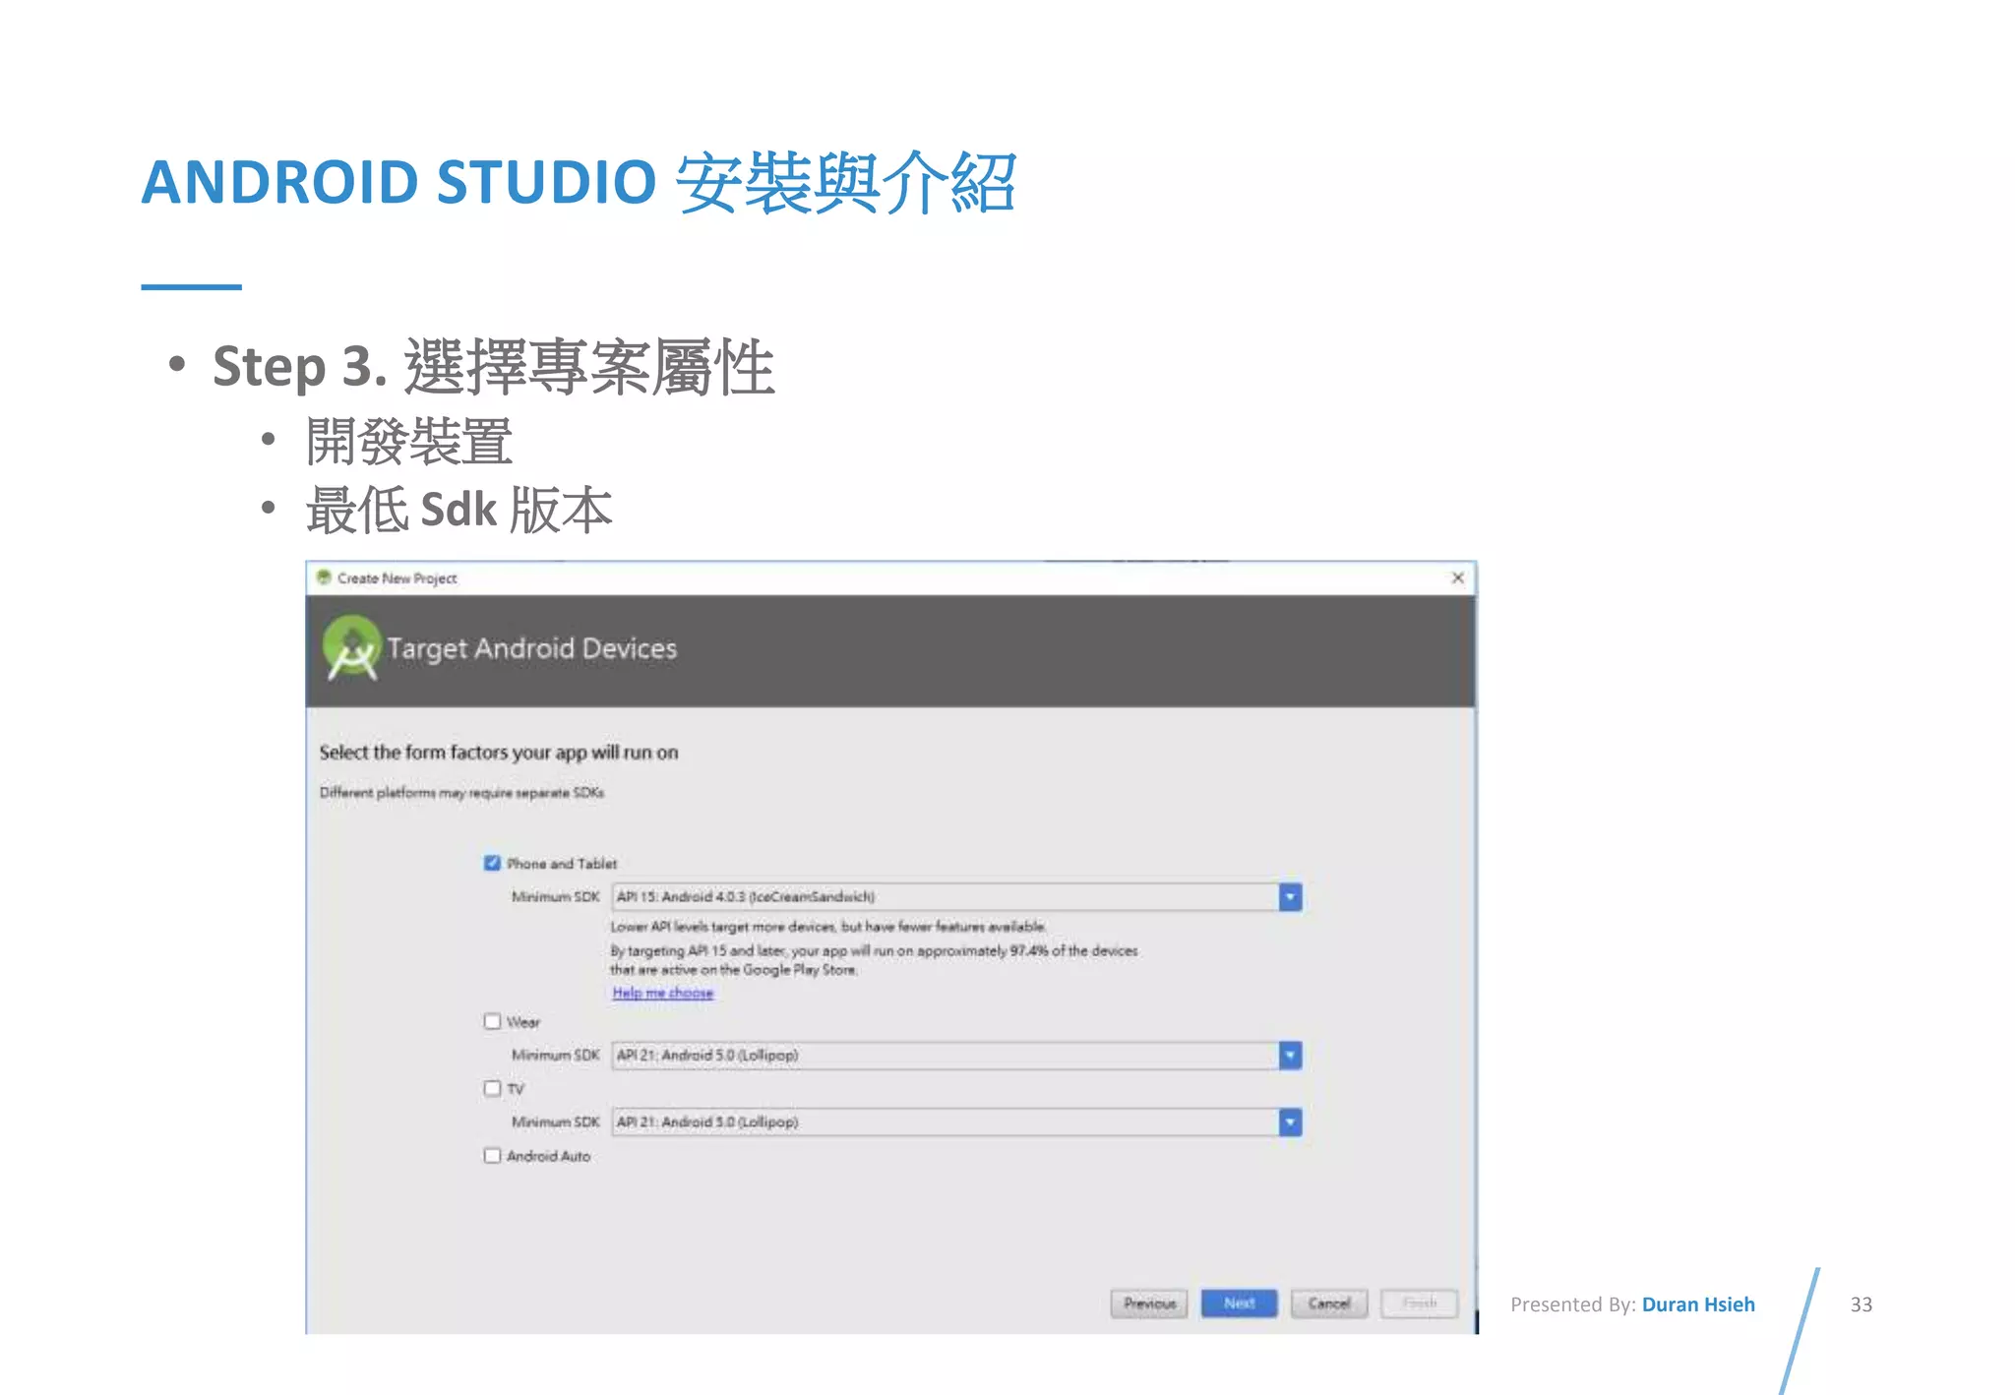
Task: Open the Help me choose link
Action: tap(662, 993)
